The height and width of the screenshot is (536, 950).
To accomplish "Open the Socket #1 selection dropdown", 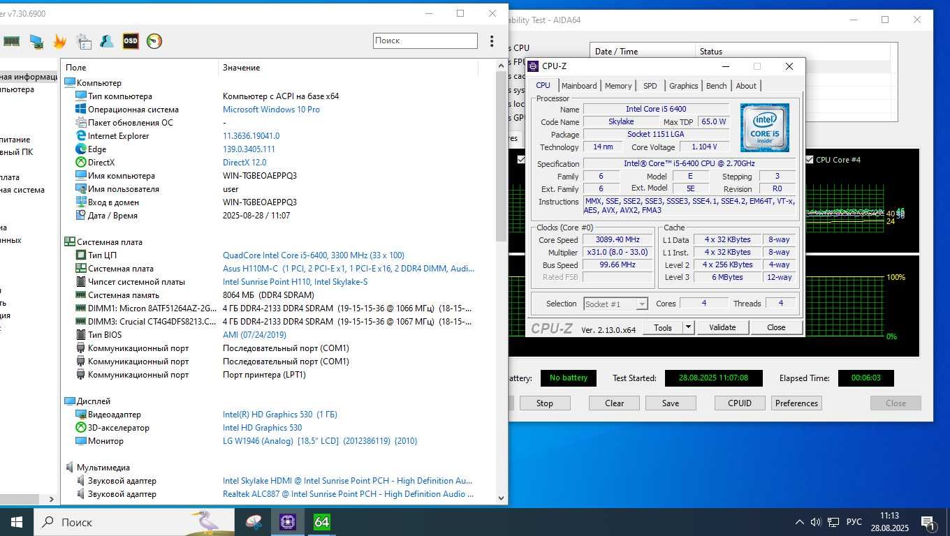I will 615,304.
